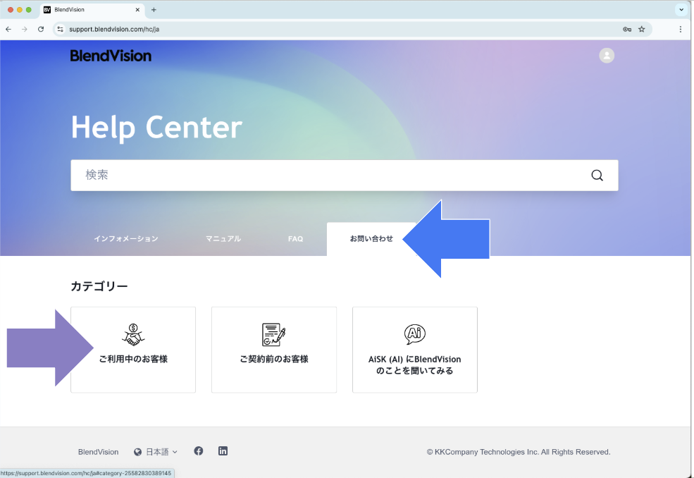Click the address bar URL
This screenshot has width=694, height=478.
tap(114, 29)
